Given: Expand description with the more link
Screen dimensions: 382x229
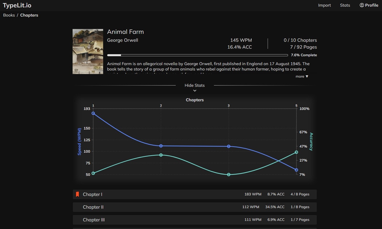Looking at the screenshot, I should pos(302,76).
